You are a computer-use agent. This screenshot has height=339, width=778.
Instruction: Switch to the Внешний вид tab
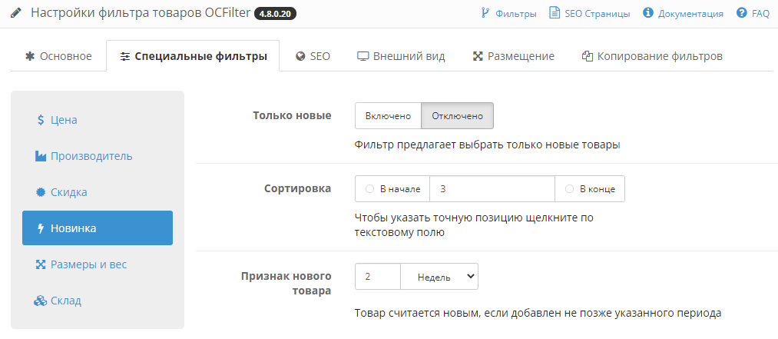(x=401, y=56)
